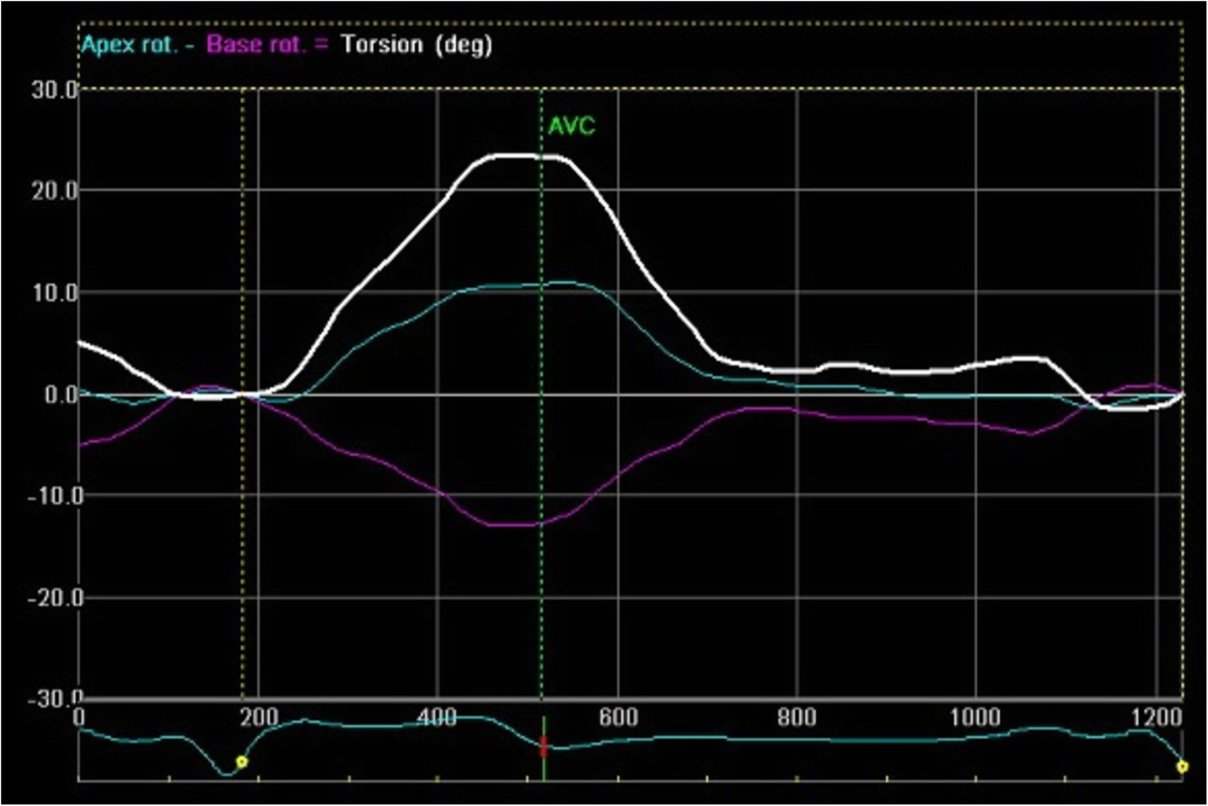1208x806 pixels.
Task: Click the yellow ECG marker dot at trace end
Action: point(1182,767)
